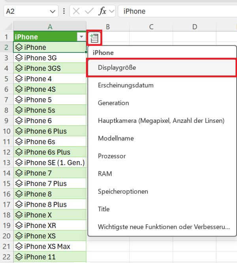Click the data type icon beside iPhone 7

[19, 173]
